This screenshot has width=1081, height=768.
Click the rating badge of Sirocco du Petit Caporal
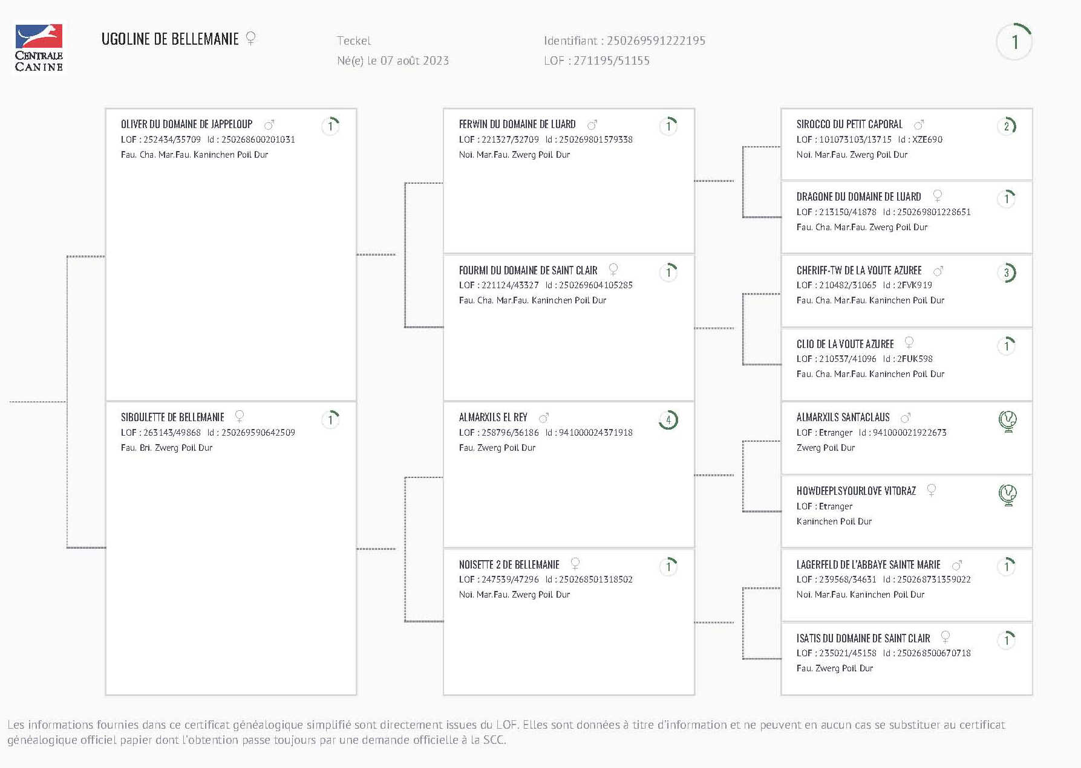coord(1007,126)
